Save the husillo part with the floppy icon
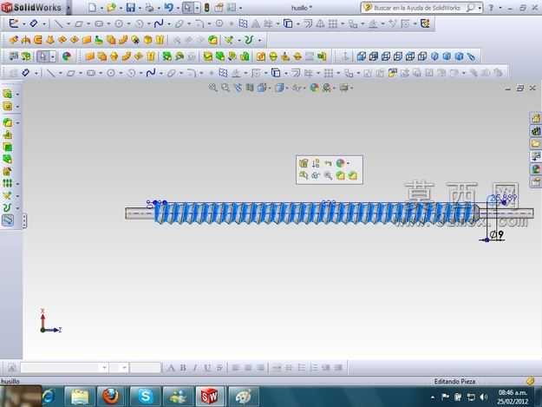Image resolution: width=542 pixels, height=407 pixels. [130, 7]
